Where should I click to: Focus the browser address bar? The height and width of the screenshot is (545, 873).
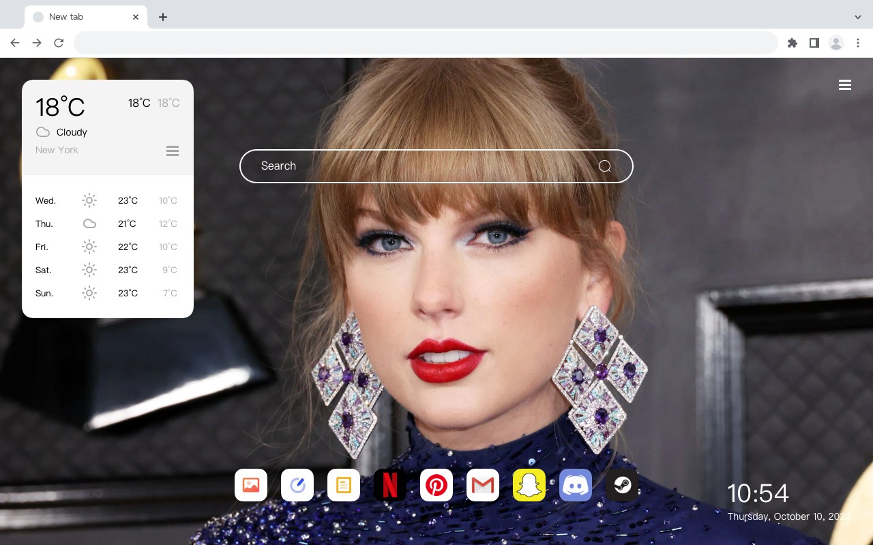click(x=426, y=43)
